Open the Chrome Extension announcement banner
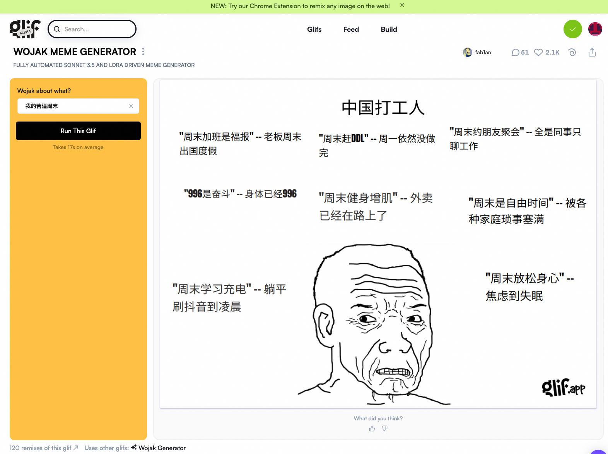The height and width of the screenshot is (454, 608). [x=300, y=6]
